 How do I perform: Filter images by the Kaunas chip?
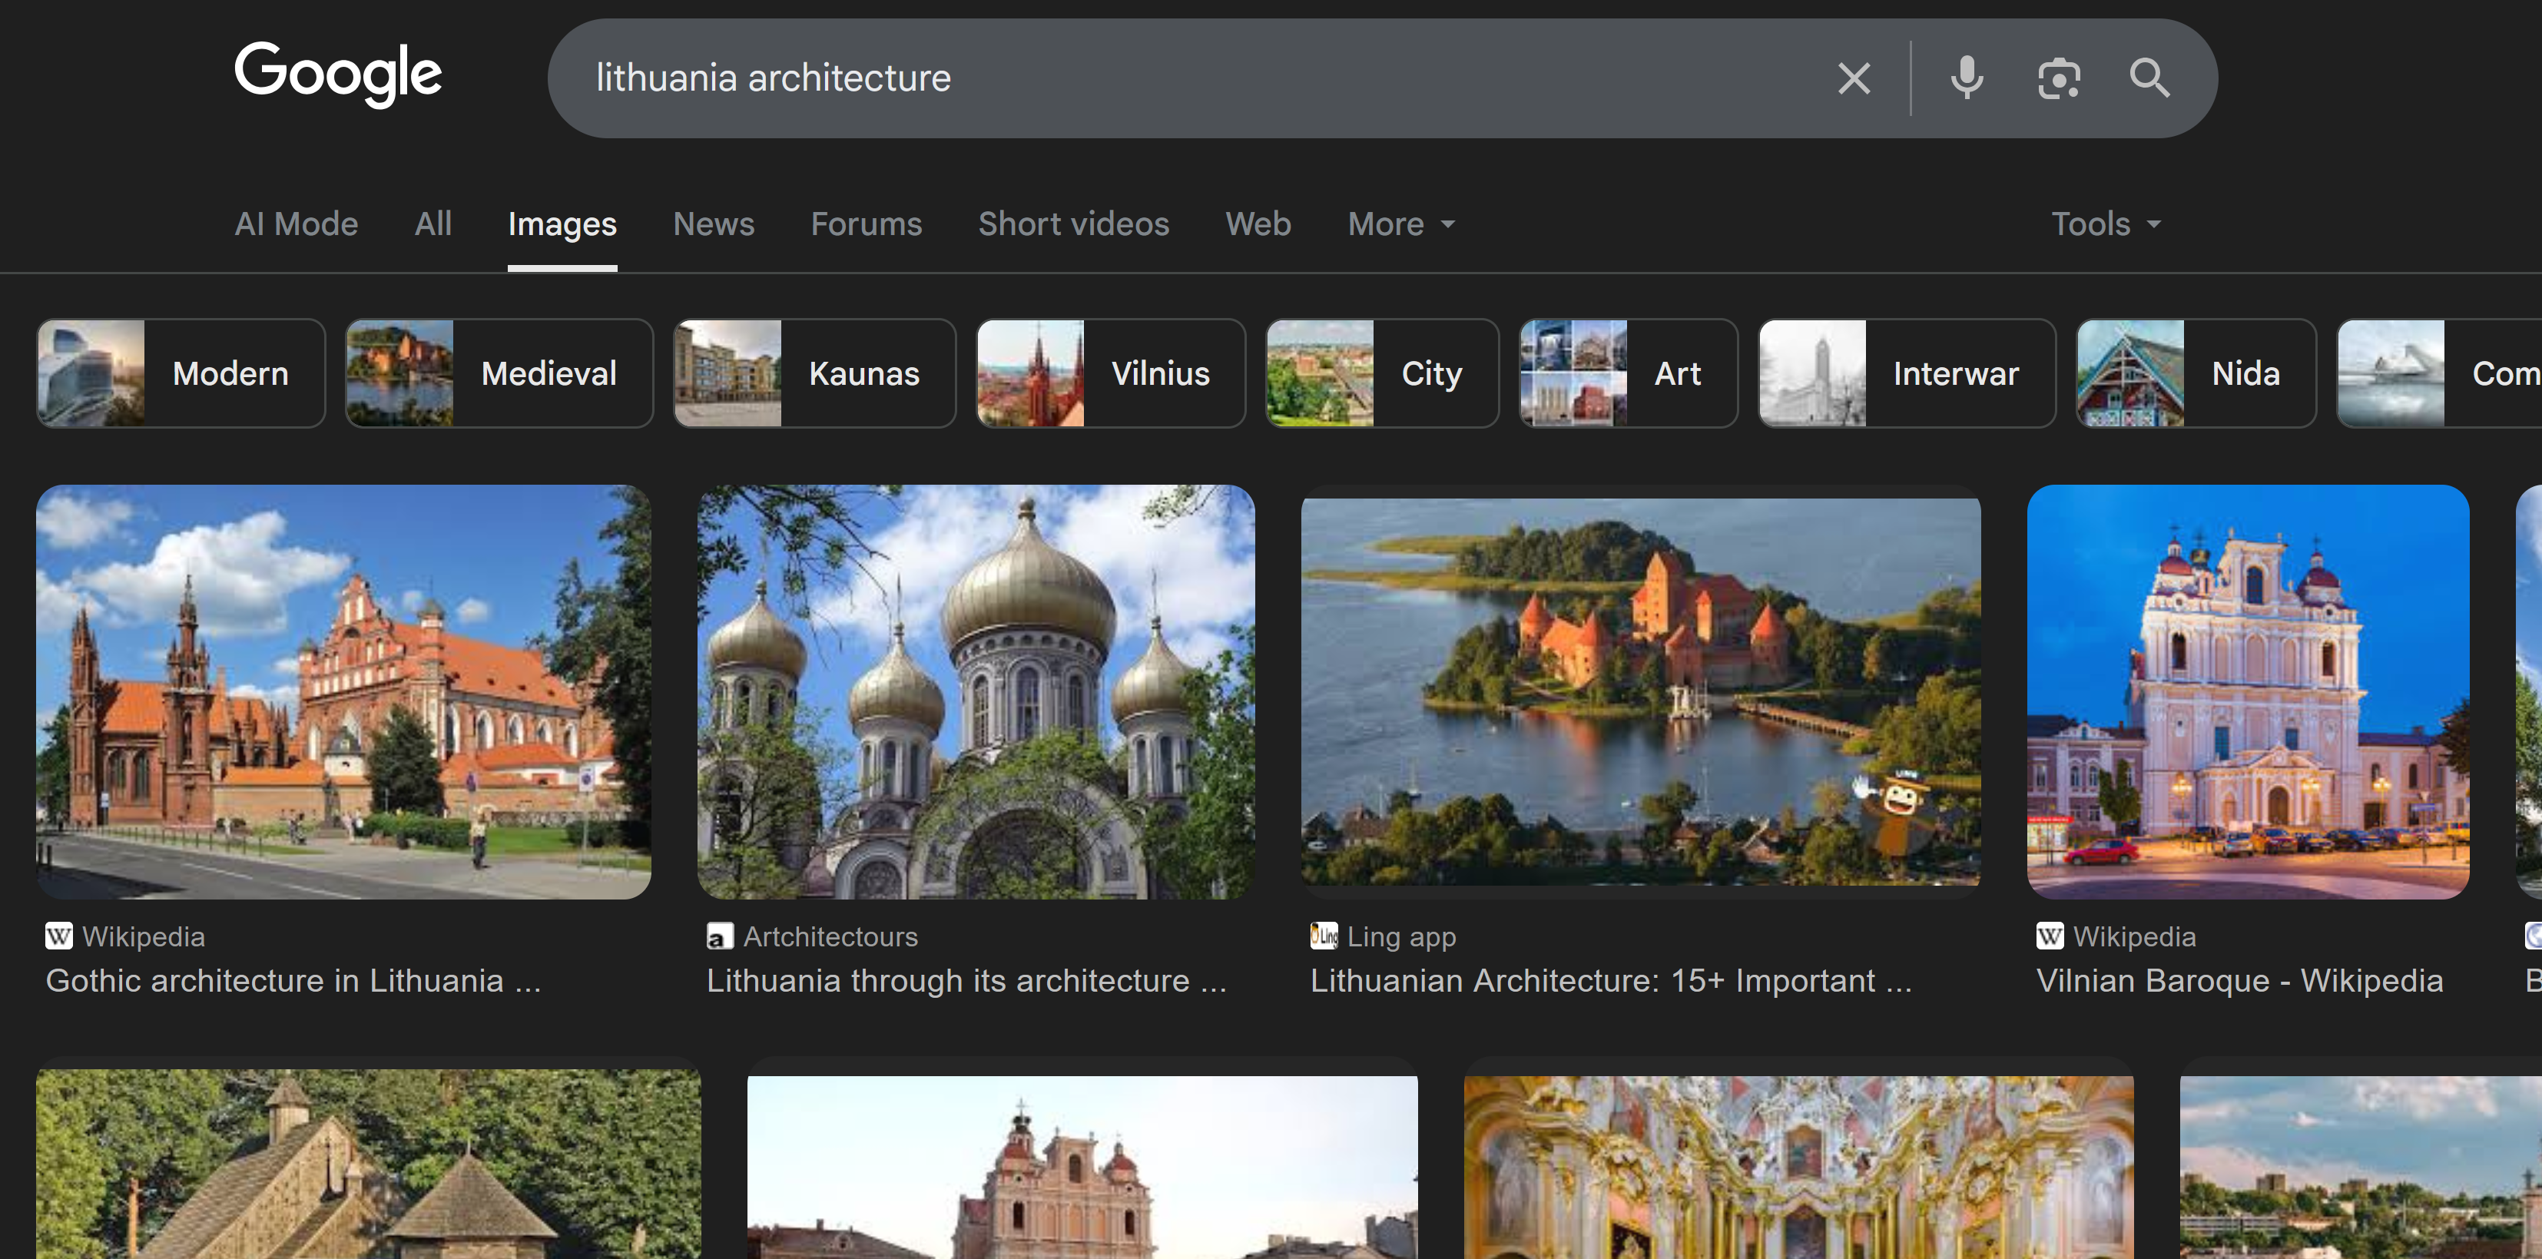[814, 373]
